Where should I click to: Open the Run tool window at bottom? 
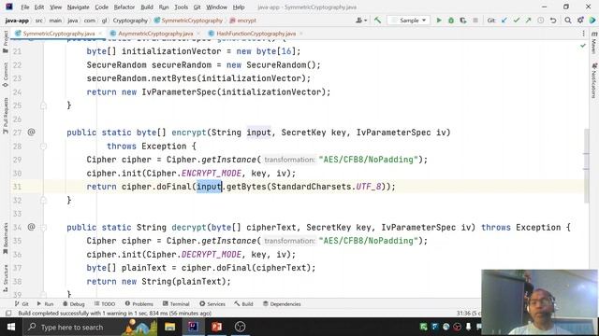[x=45, y=304]
